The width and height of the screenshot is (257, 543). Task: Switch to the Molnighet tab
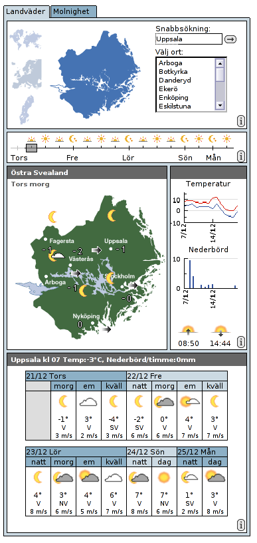73,11
